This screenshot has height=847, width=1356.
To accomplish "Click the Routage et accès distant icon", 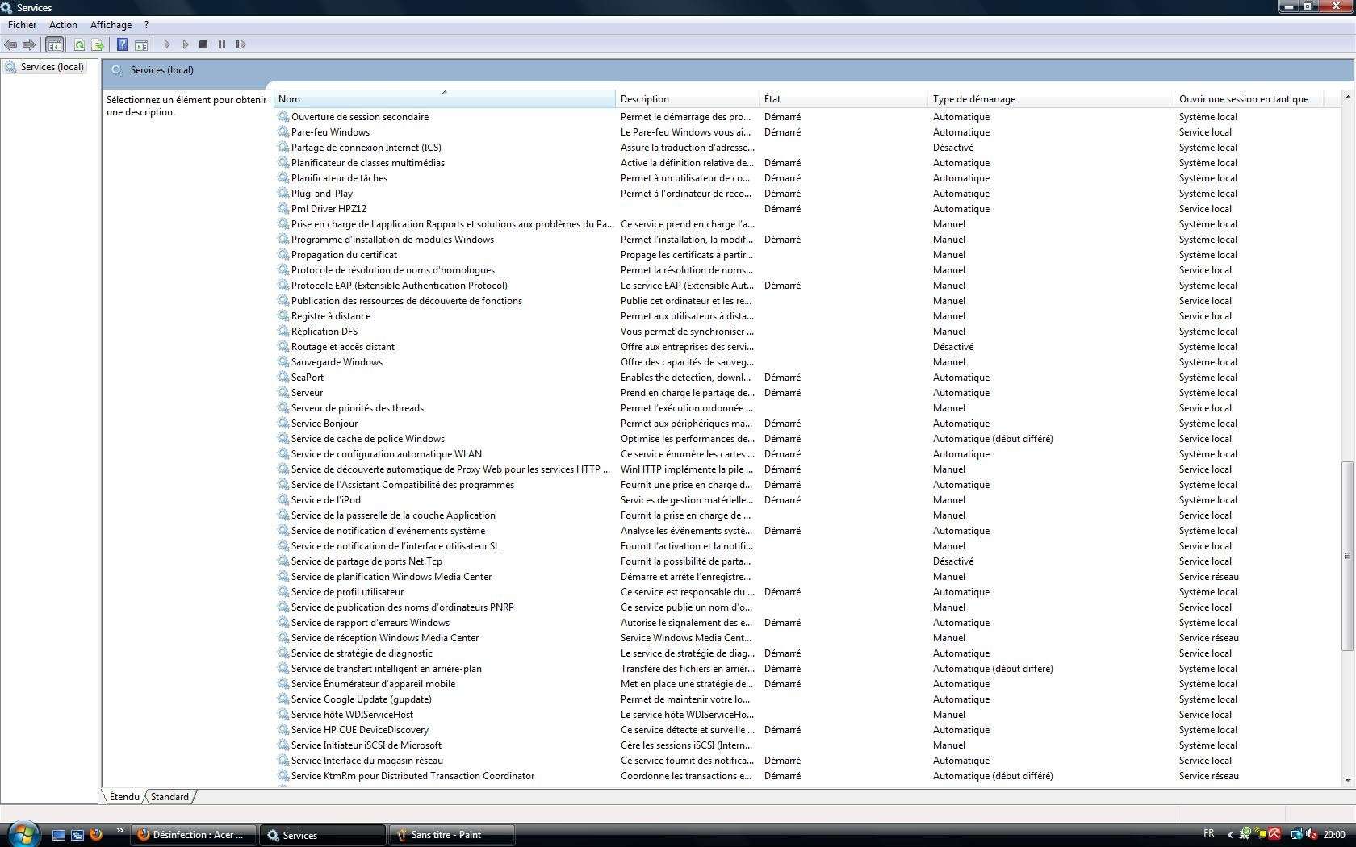I will (283, 347).
